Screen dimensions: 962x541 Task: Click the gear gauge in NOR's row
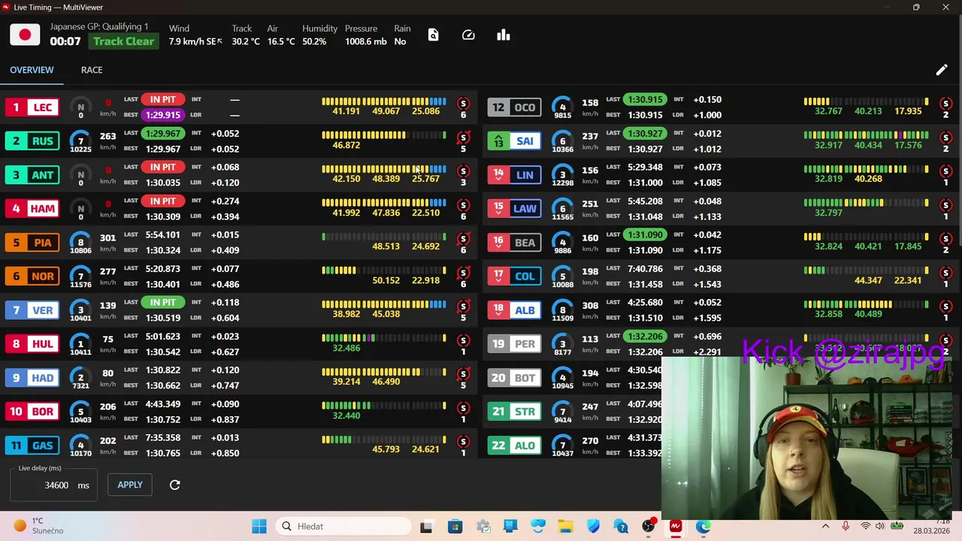(80, 277)
